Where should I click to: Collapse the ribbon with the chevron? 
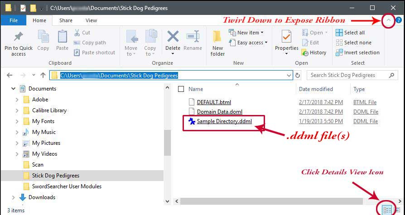tap(389, 20)
